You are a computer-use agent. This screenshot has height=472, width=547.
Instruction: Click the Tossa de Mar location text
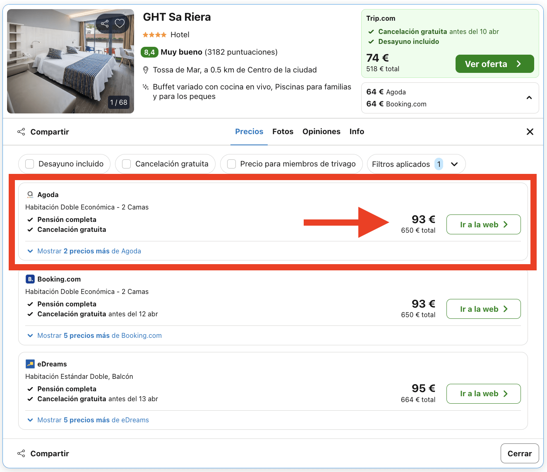pyautogui.click(x=235, y=70)
